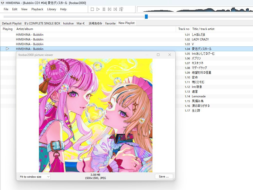This screenshot has height=190, width=253.
Task: Click the spectrum visualization display
Action: pyautogui.click(x=195, y=9)
